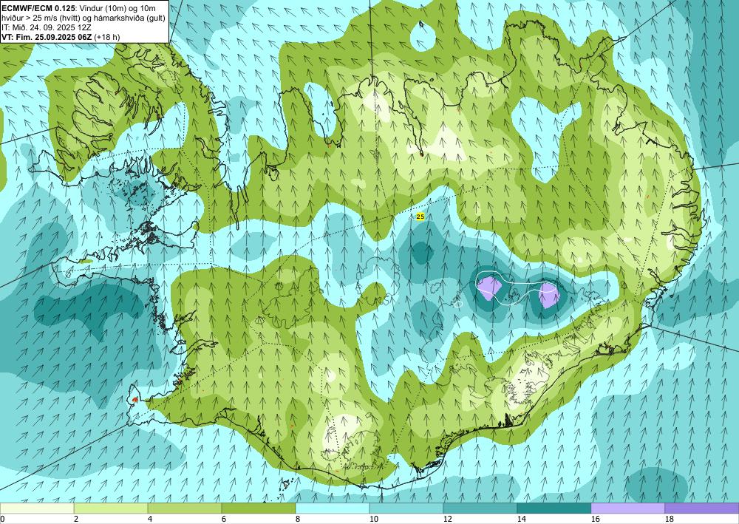Viewport: 739px width, 524px height.
Task: Select the 12-14 m/s teal legend swatch
Action: [480, 508]
